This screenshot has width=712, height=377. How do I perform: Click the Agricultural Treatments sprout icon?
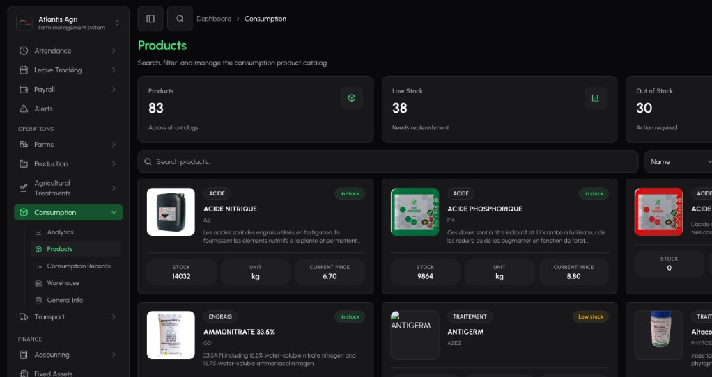click(24, 188)
